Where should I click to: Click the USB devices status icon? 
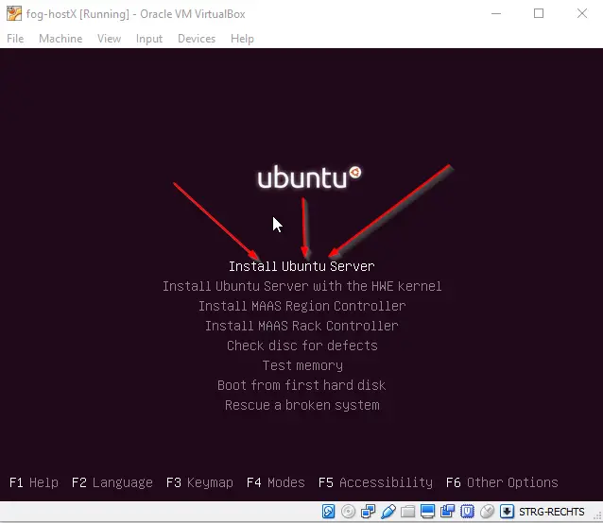tap(388, 511)
